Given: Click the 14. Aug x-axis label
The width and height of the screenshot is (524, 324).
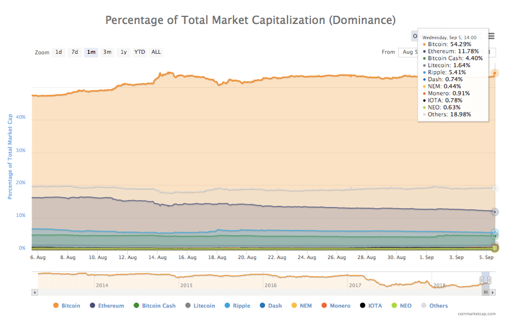Looking at the screenshot, I should click(157, 257).
